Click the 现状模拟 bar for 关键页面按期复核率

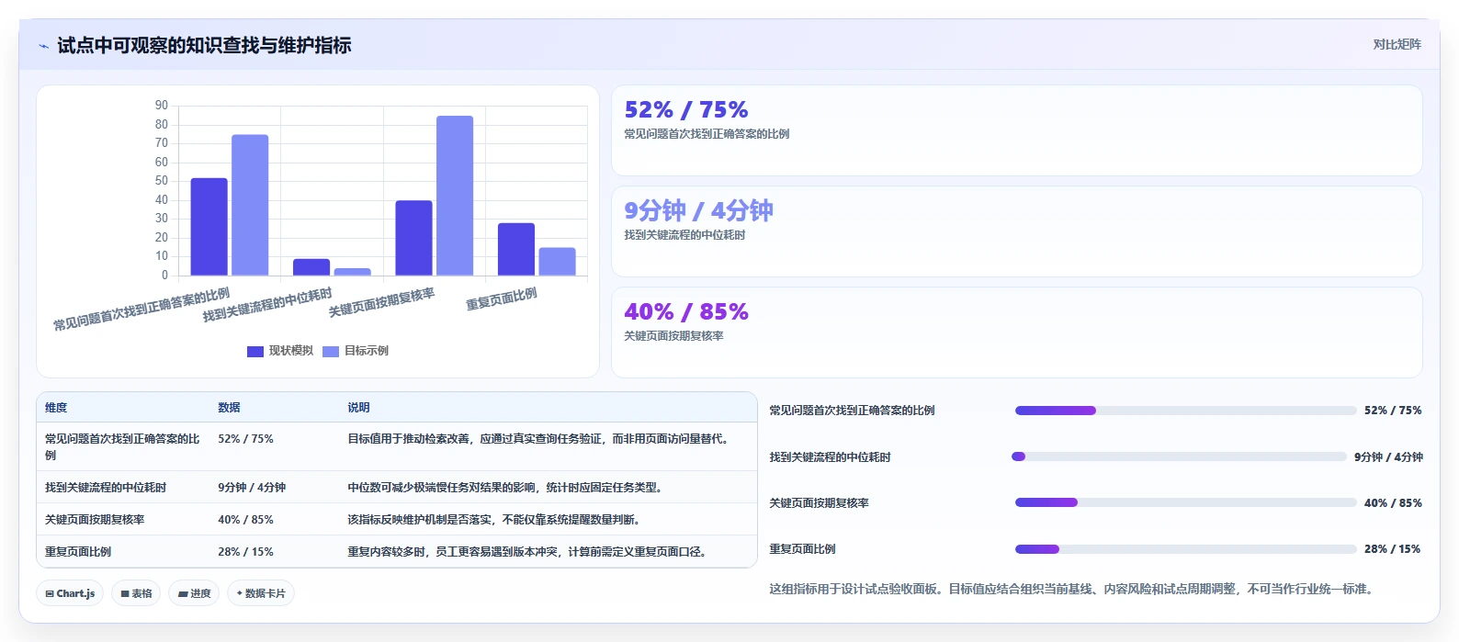(413, 238)
